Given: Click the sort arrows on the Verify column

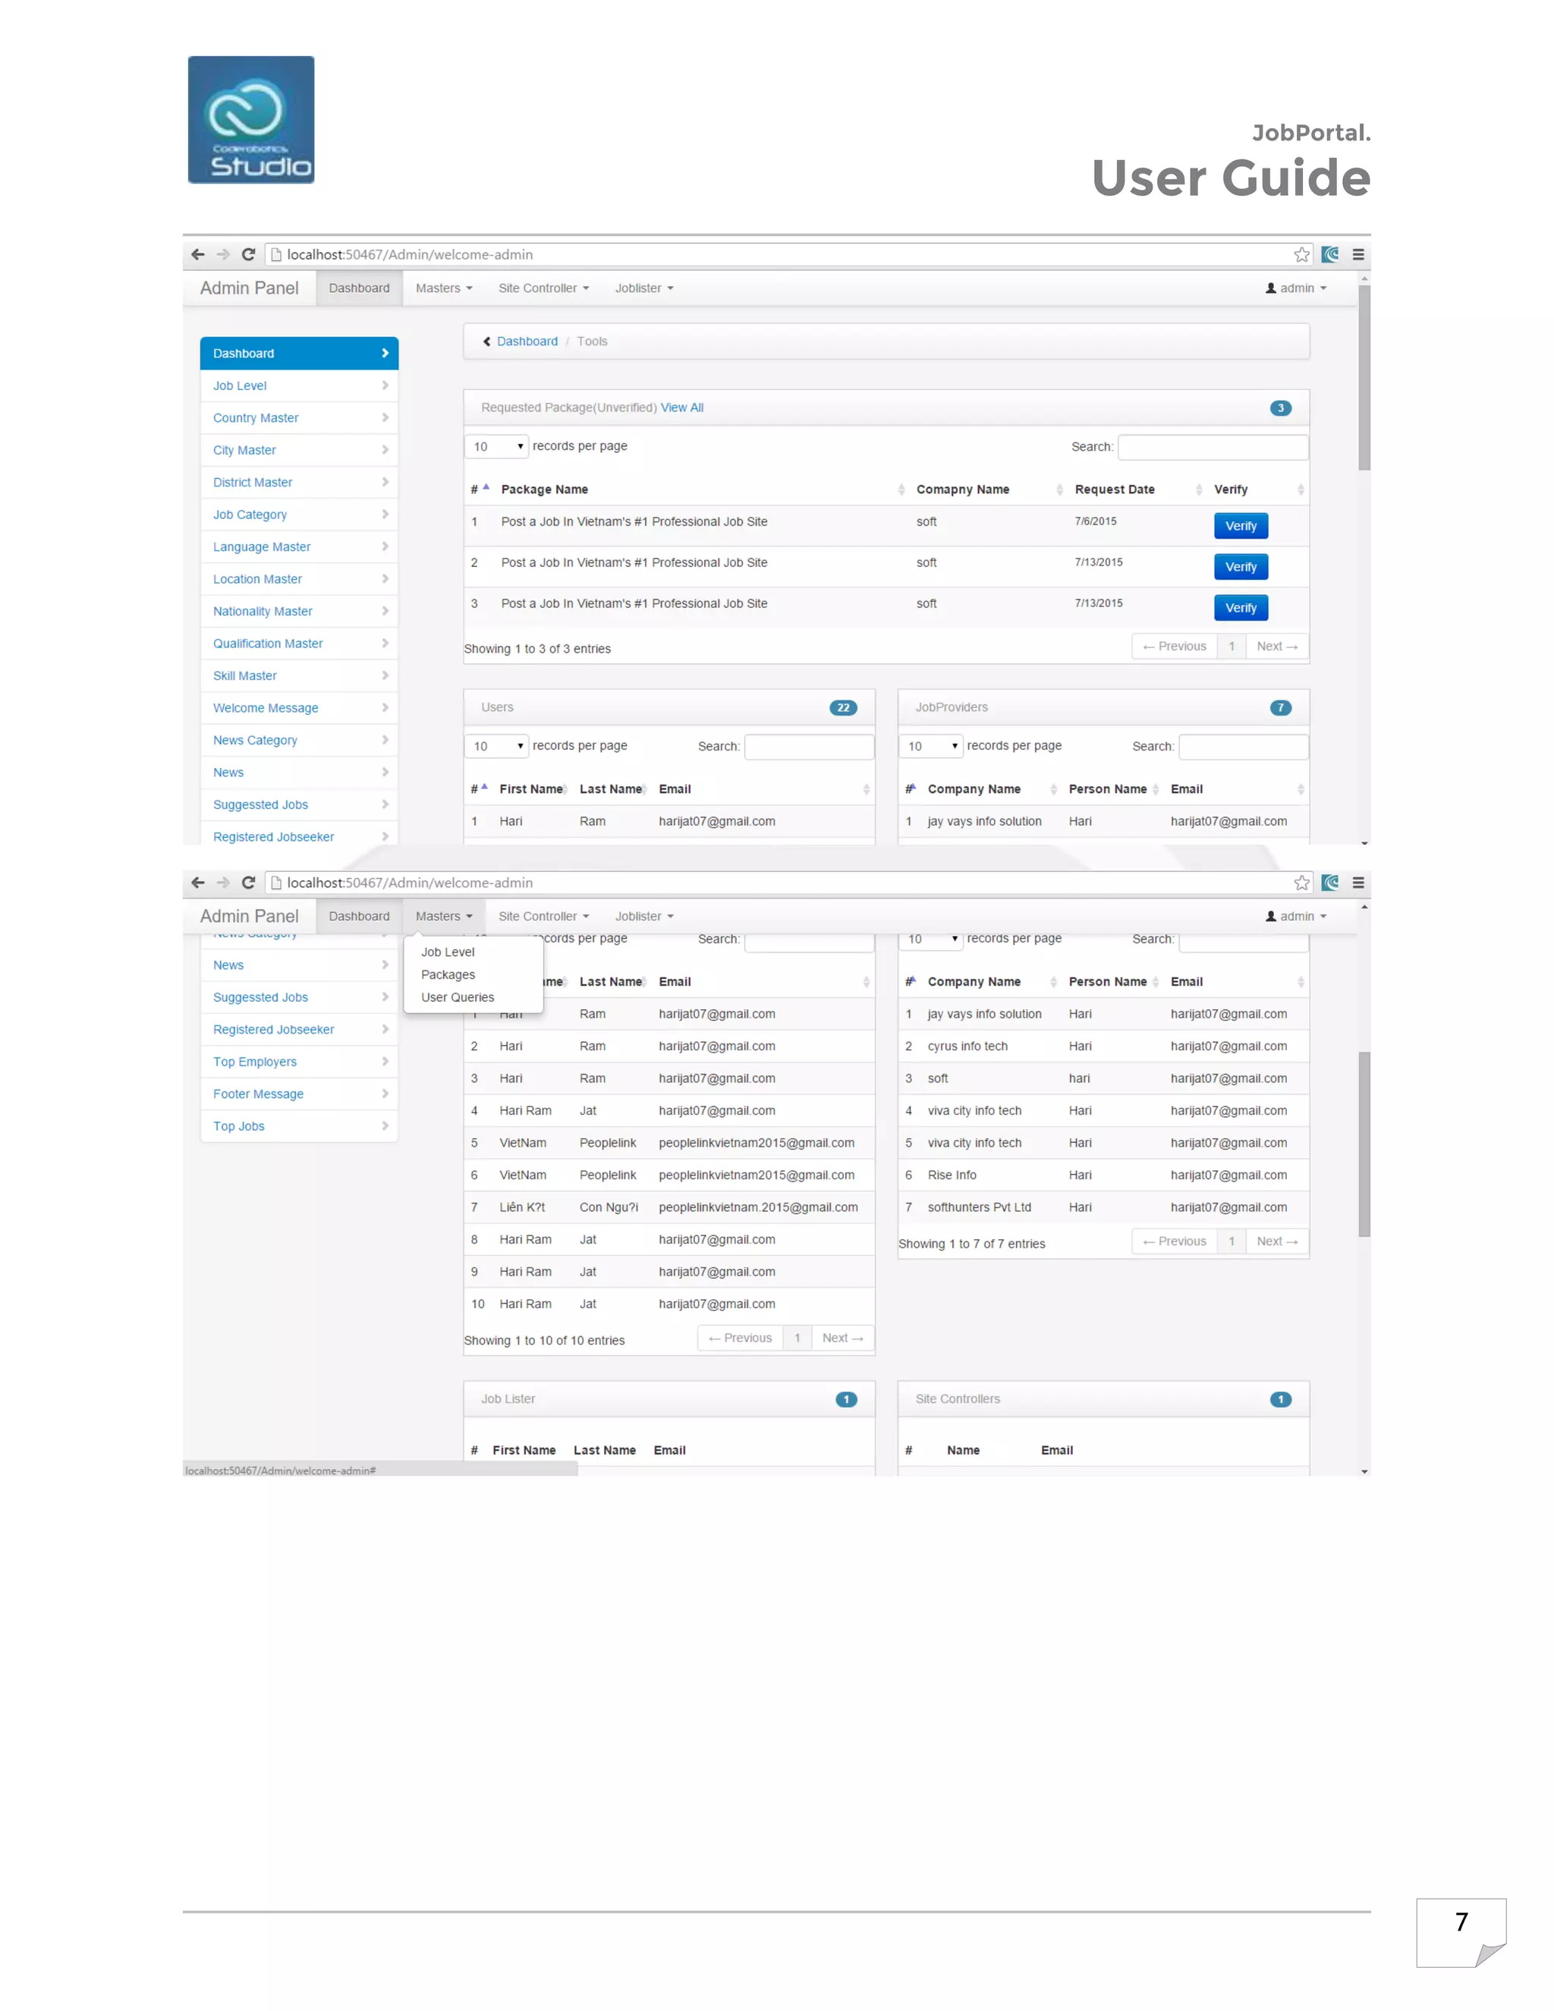Looking at the screenshot, I should pyautogui.click(x=1300, y=489).
